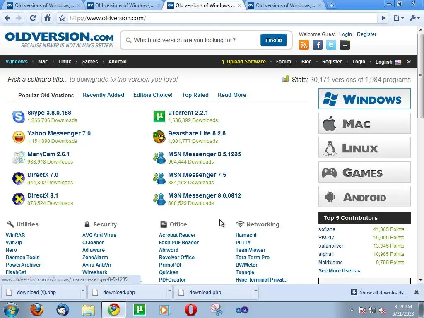
Task: Open the Facebook icon in header
Action: pos(318,45)
